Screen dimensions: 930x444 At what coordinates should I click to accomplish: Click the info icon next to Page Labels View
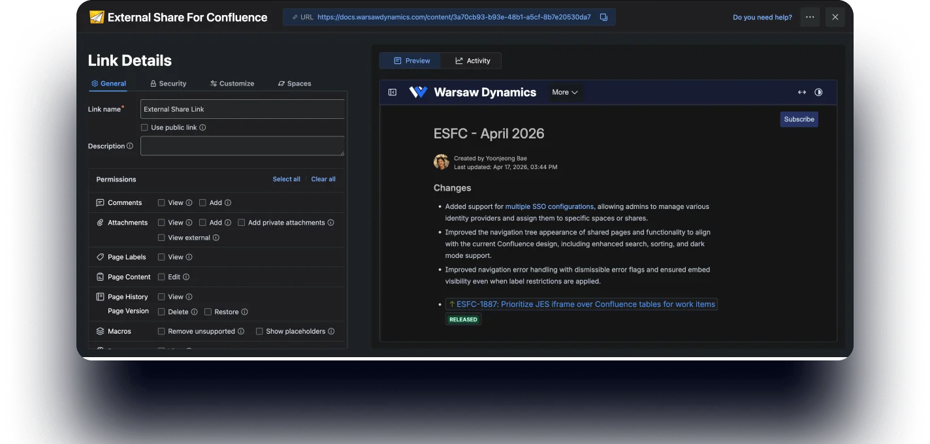(189, 257)
